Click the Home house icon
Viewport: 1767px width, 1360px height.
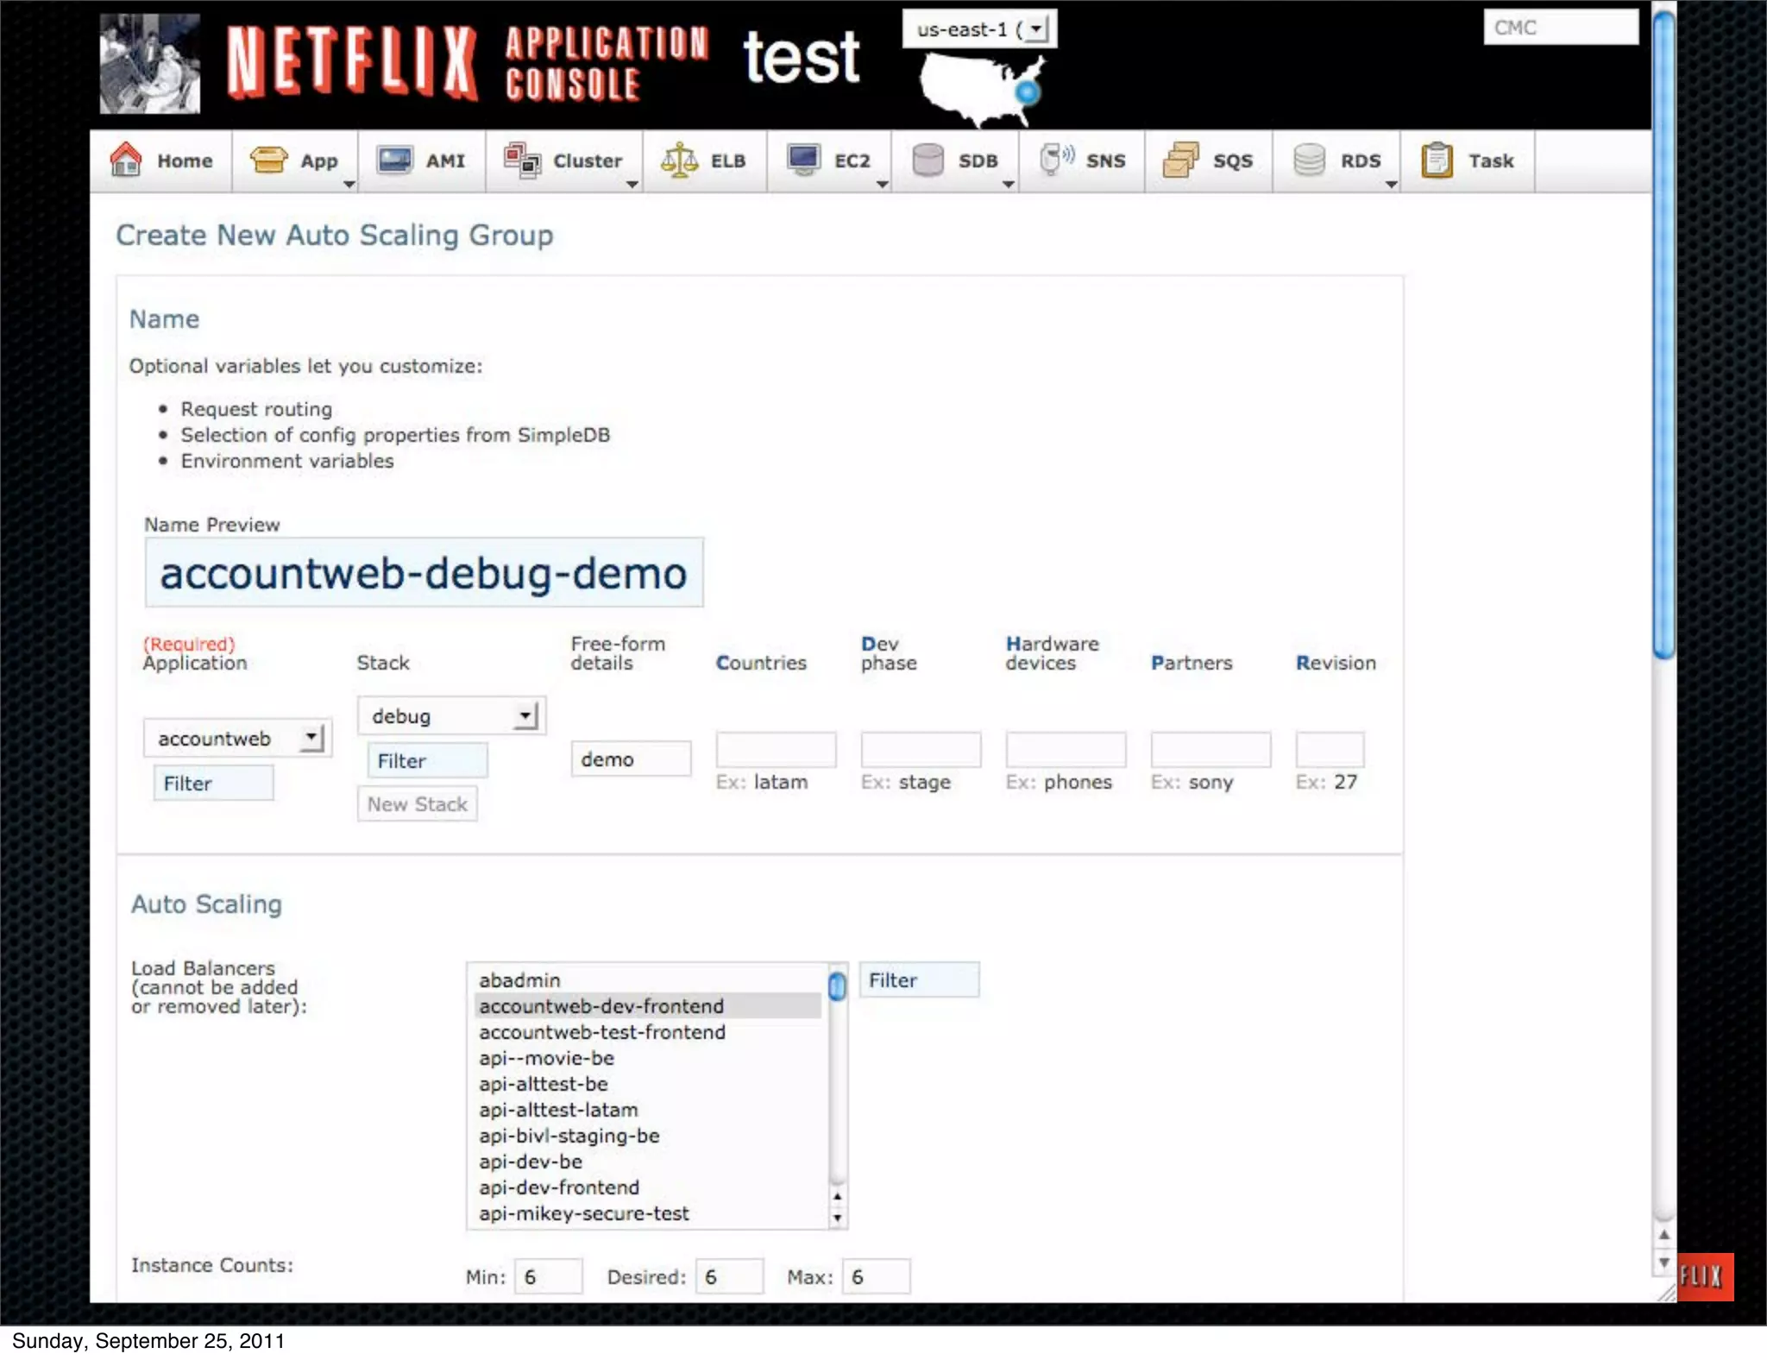tap(126, 161)
